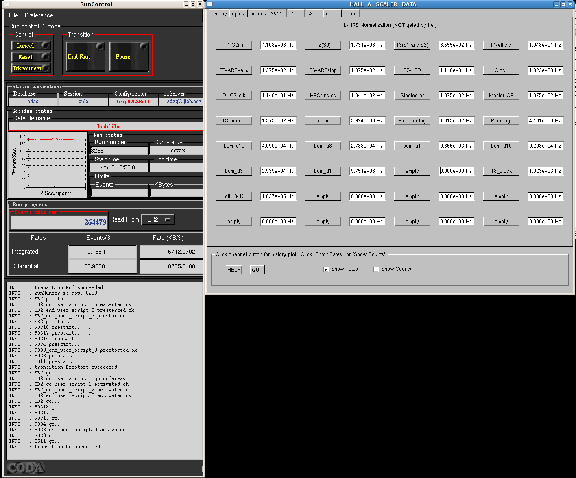The height and width of the screenshot is (478, 576).
Task: Click the Events limit input field
Action: (x=120, y=193)
